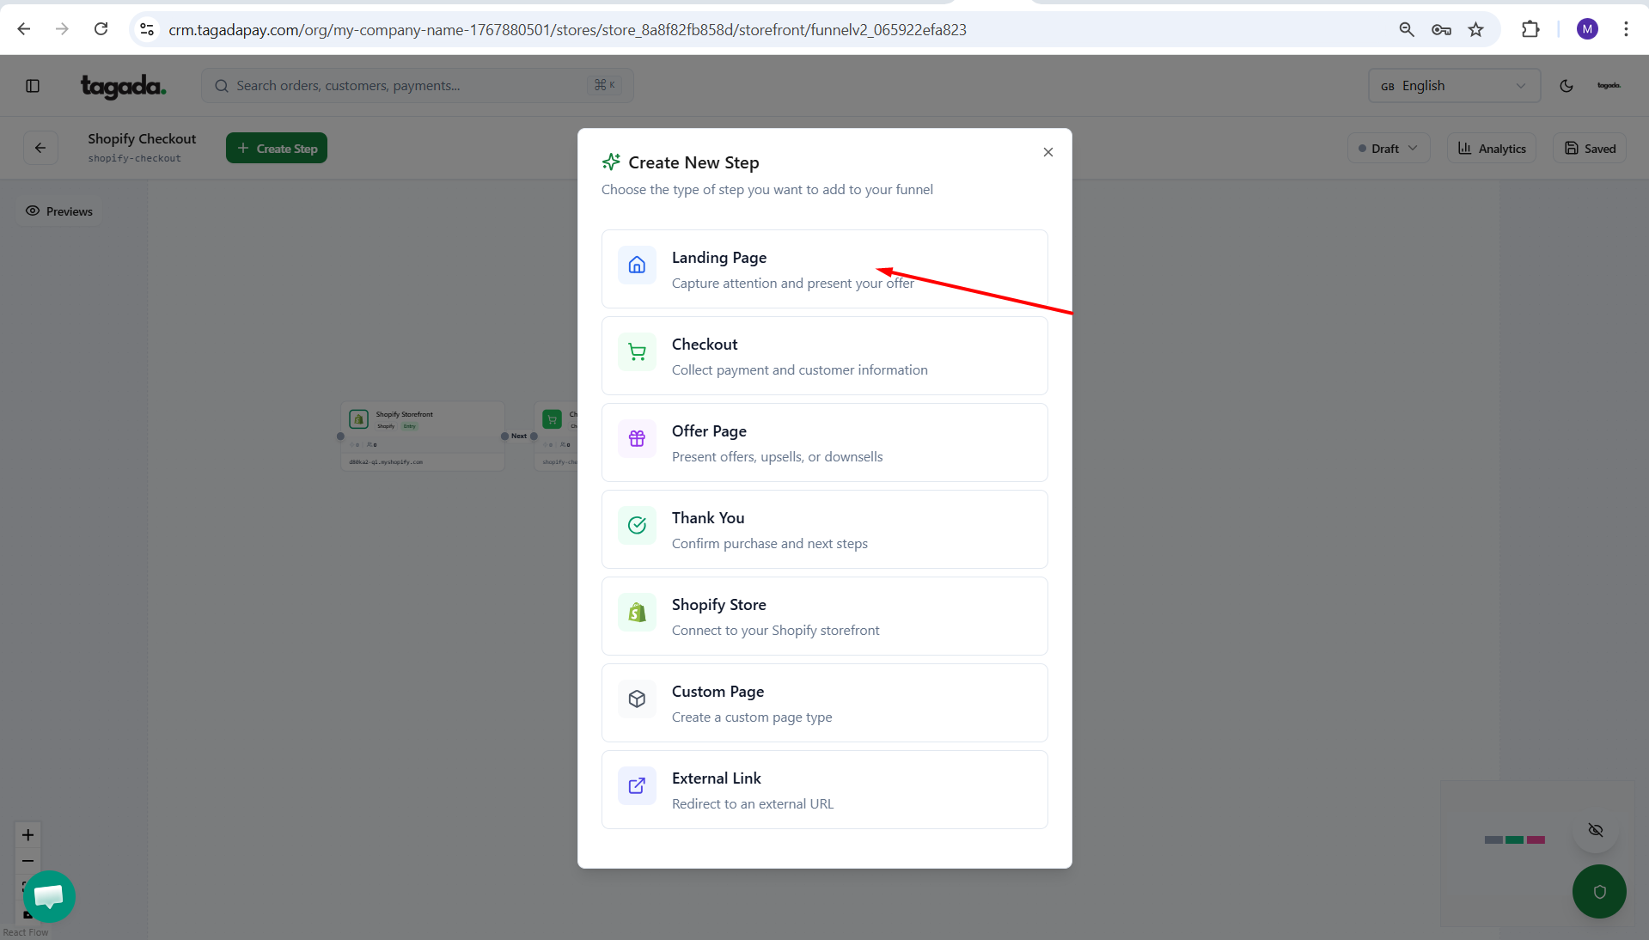Hide the minimap with eye-slash icon
The height and width of the screenshot is (940, 1649).
click(1595, 830)
